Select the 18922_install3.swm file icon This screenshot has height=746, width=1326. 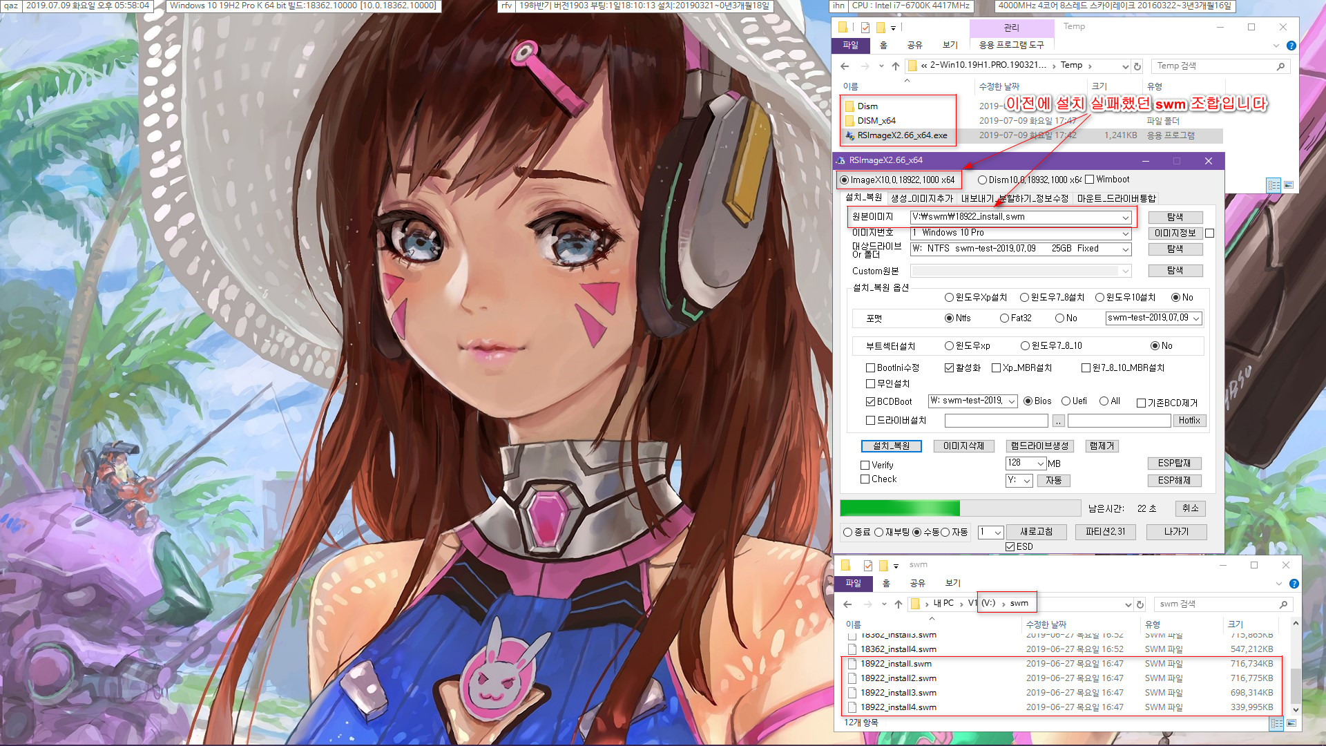coord(852,693)
